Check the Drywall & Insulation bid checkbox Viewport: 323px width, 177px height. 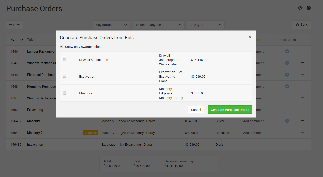(65, 60)
